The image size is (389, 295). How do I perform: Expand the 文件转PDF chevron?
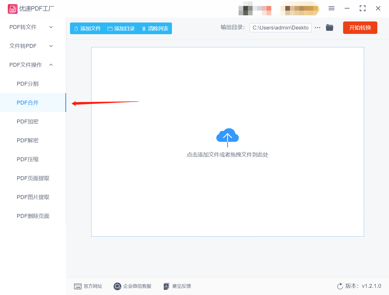51,46
